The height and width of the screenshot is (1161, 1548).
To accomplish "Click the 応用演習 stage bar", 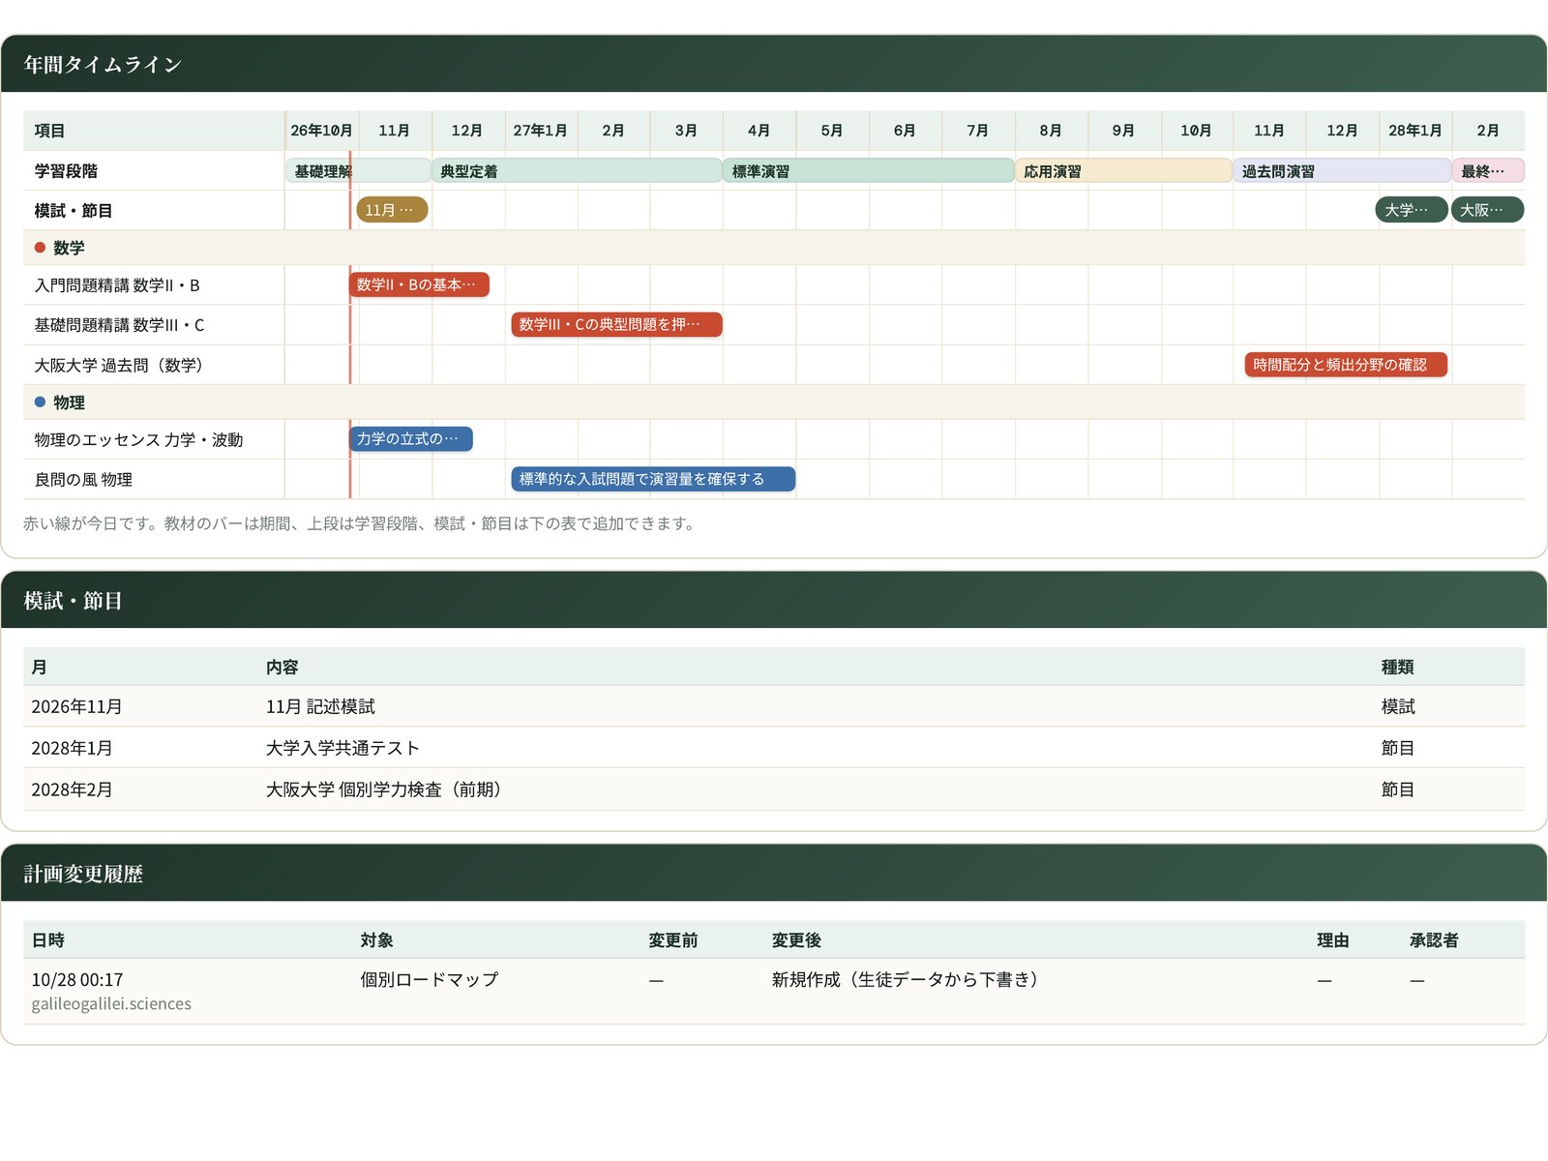I will 1123,171.
